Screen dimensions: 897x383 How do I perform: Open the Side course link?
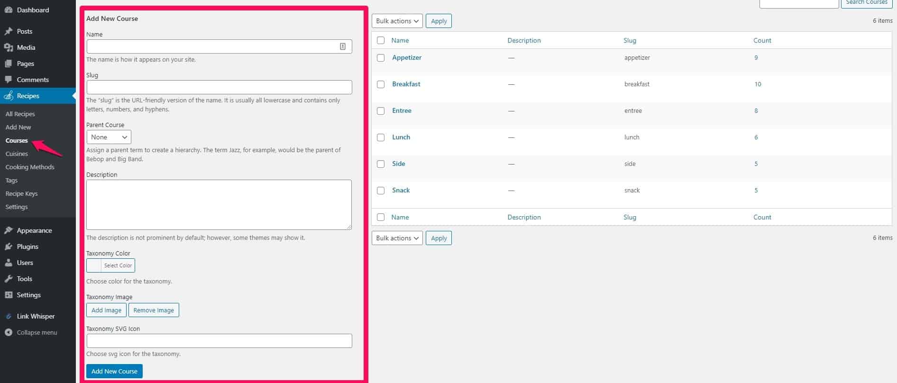399,164
